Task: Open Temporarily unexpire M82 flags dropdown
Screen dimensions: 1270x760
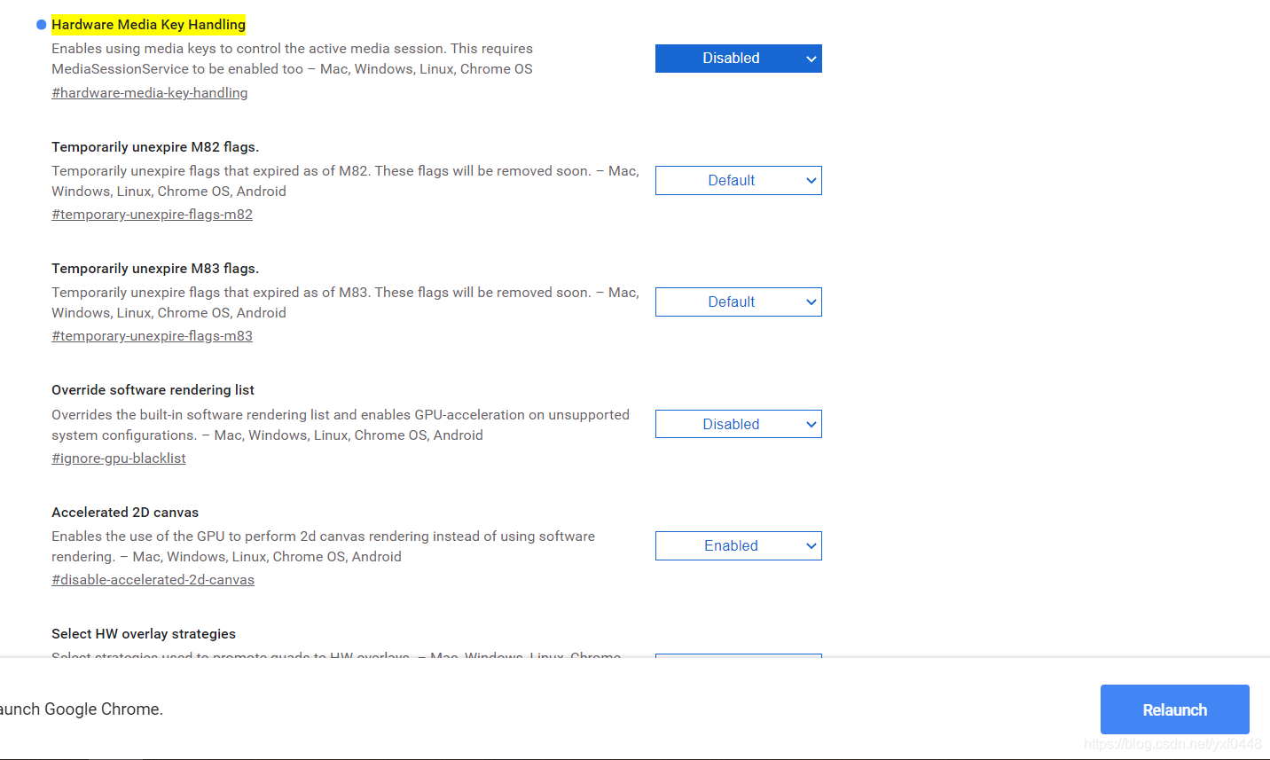Action: coord(738,181)
